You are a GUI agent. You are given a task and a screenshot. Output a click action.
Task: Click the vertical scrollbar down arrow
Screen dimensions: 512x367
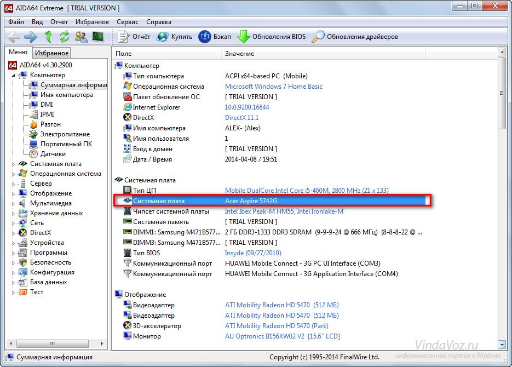pyautogui.click(x=502, y=344)
